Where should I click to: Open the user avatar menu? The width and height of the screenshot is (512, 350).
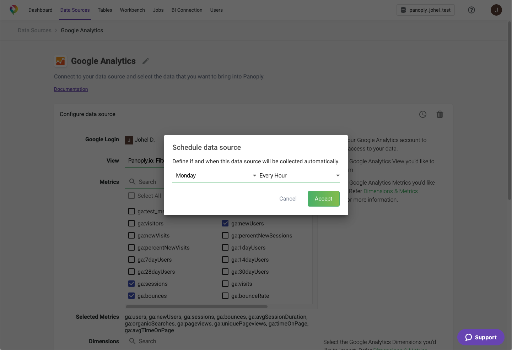tap(496, 10)
